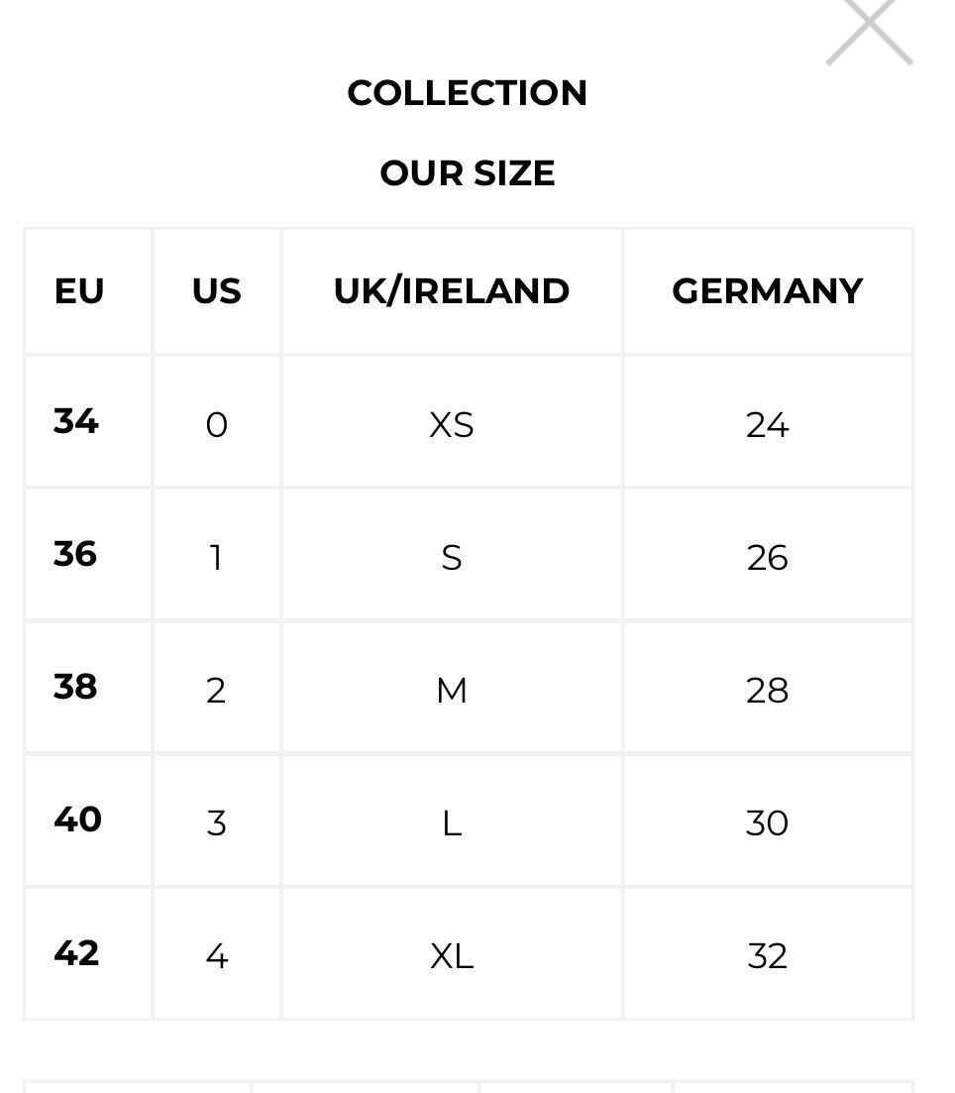Click the OUR SIZE heading
955x1093 pixels.
[467, 172]
